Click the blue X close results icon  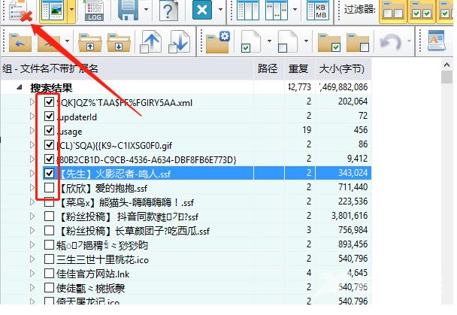pos(202,10)
